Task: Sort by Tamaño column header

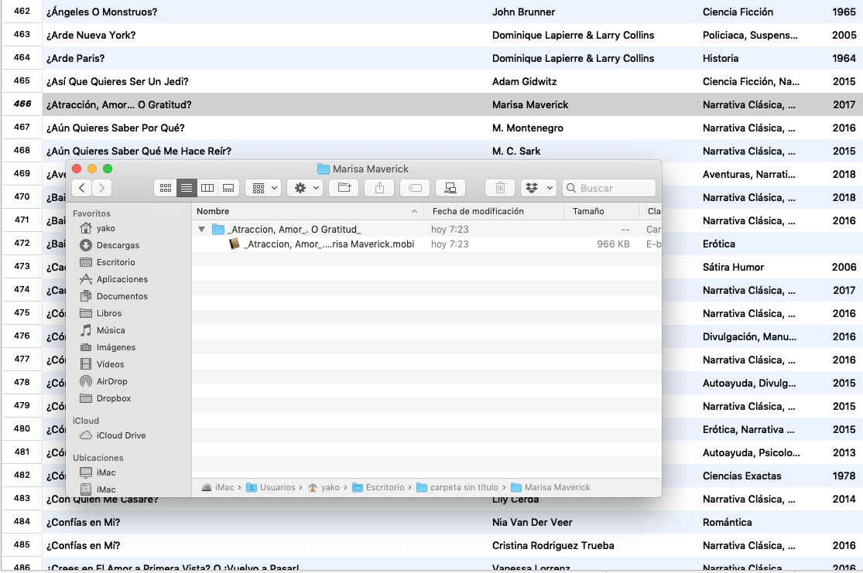Action: tap(601, 211)
